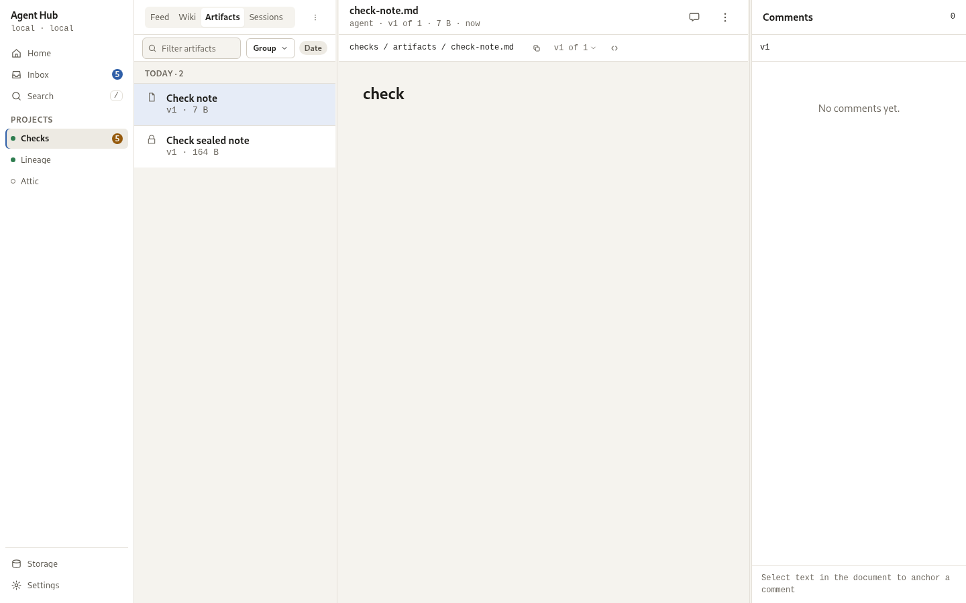The image size is (966, 603).
Task: Select the Checks project
Action: [x=66, y=139]
